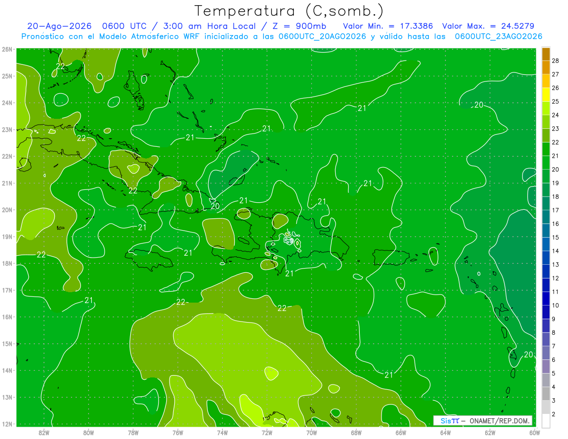The width and height of the screenshot is (568, 439).
Task: Click the dark blue swatch between 10 and 11
Action: click(546, 299)
